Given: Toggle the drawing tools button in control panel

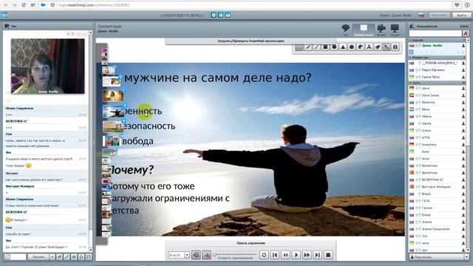Looking at the screenshot, I should (207, 255).
